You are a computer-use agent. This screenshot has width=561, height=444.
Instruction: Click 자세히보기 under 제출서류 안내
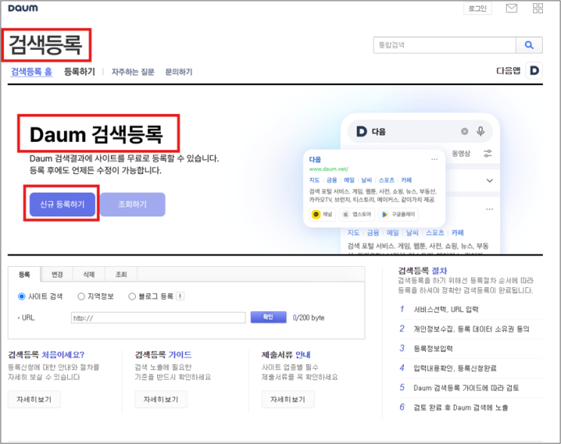tap(288, 400)
